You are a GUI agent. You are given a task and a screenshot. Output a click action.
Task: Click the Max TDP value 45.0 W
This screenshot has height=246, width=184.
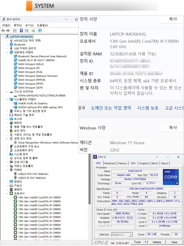[x=154, y=175]
